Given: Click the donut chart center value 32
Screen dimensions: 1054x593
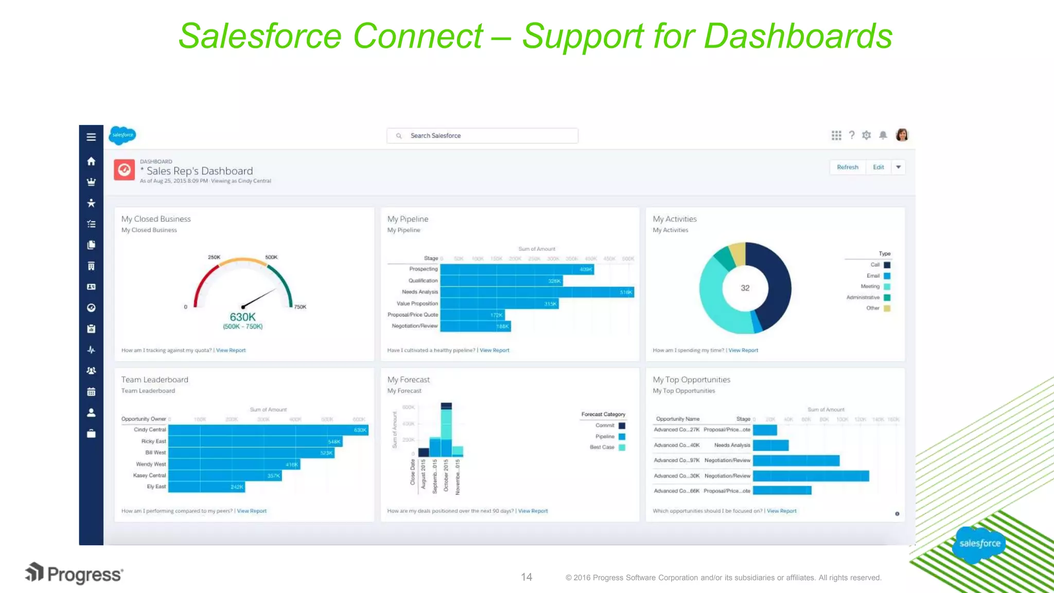Looking at the screenshot, I should point(745,288).
